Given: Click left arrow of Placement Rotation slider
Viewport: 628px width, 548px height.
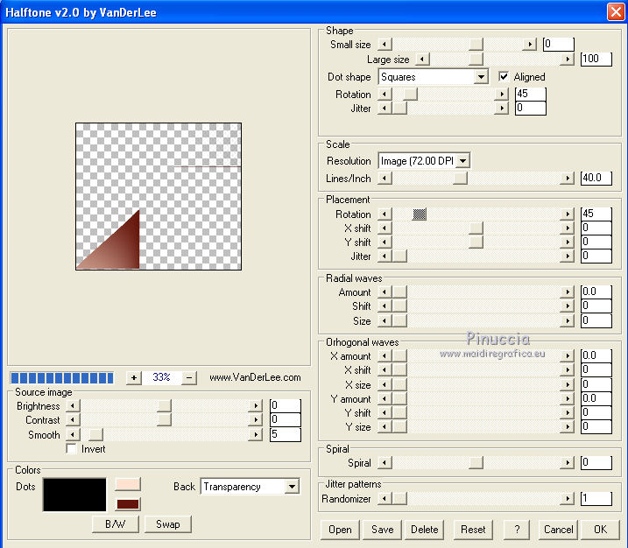Looking at the screenshot, I should pos(385,214).
